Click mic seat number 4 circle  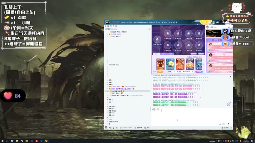point(199,34)
